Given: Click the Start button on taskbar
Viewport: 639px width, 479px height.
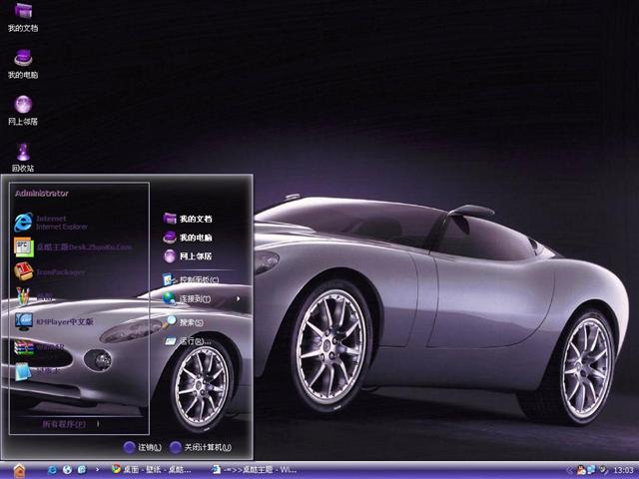Looking at the screenshot, I should [x=18, y=468].
